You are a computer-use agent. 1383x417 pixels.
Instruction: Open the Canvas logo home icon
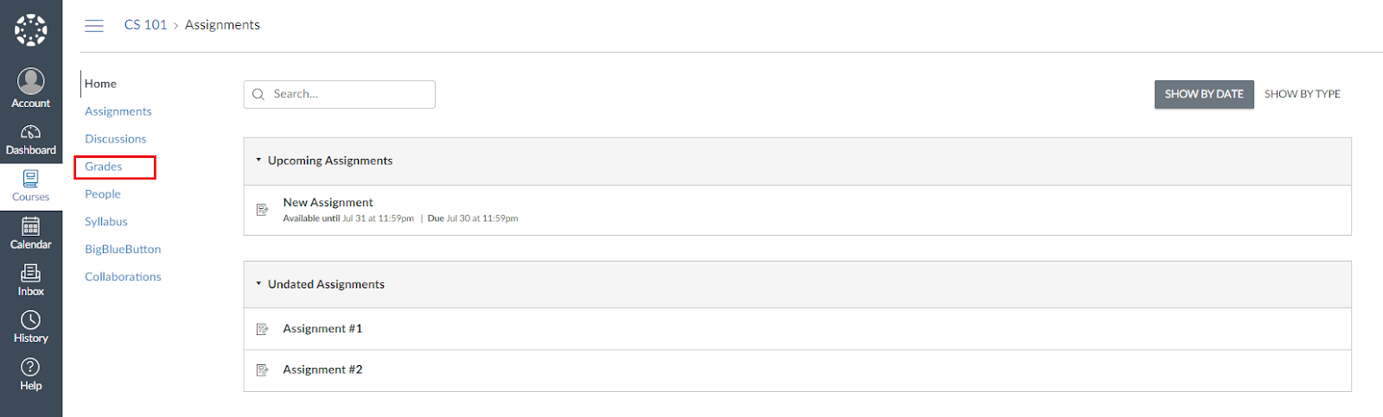[31, 30]
